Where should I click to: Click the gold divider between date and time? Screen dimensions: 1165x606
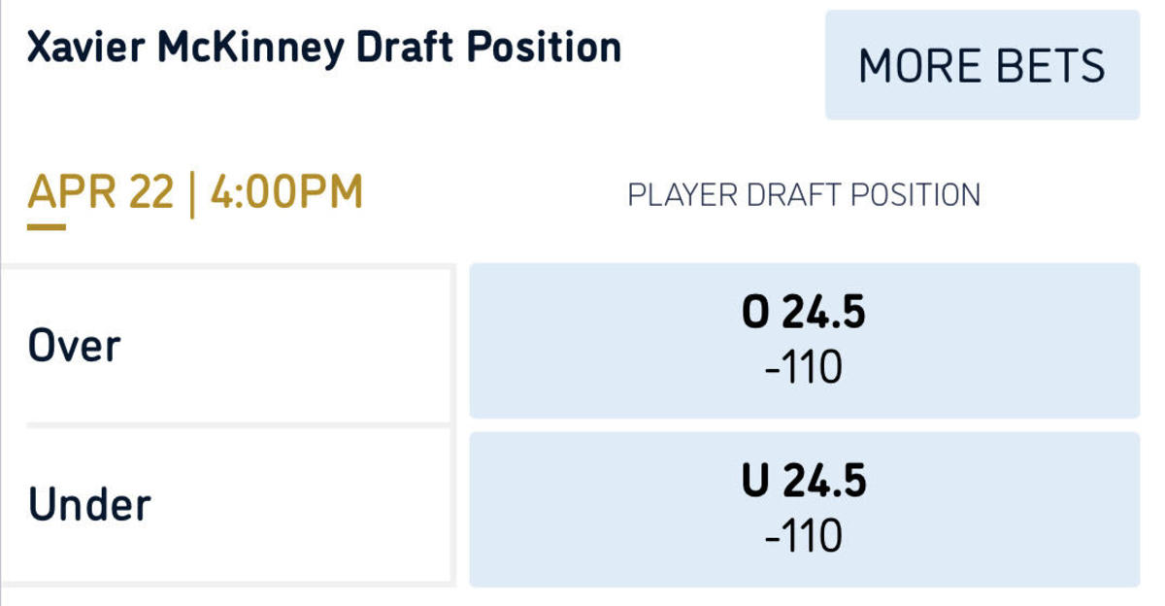(191, 193)
